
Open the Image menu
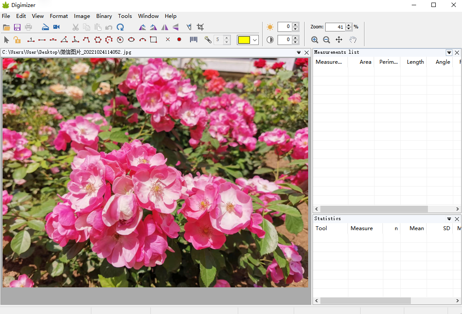pos(82,16)
